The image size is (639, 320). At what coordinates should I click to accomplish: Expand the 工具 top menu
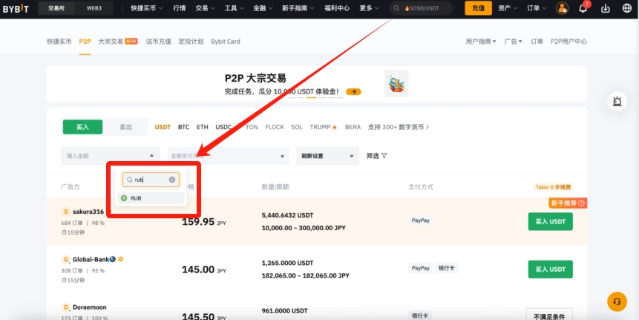tap(234, 8)
